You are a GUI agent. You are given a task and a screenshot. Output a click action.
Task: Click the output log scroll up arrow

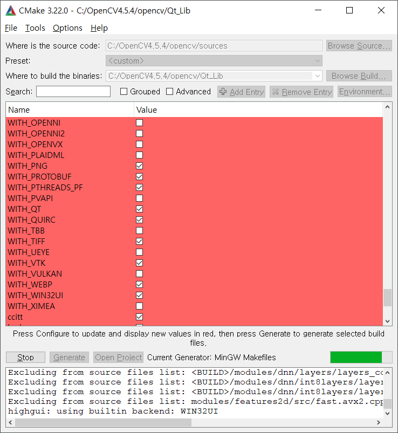(388, 373)
